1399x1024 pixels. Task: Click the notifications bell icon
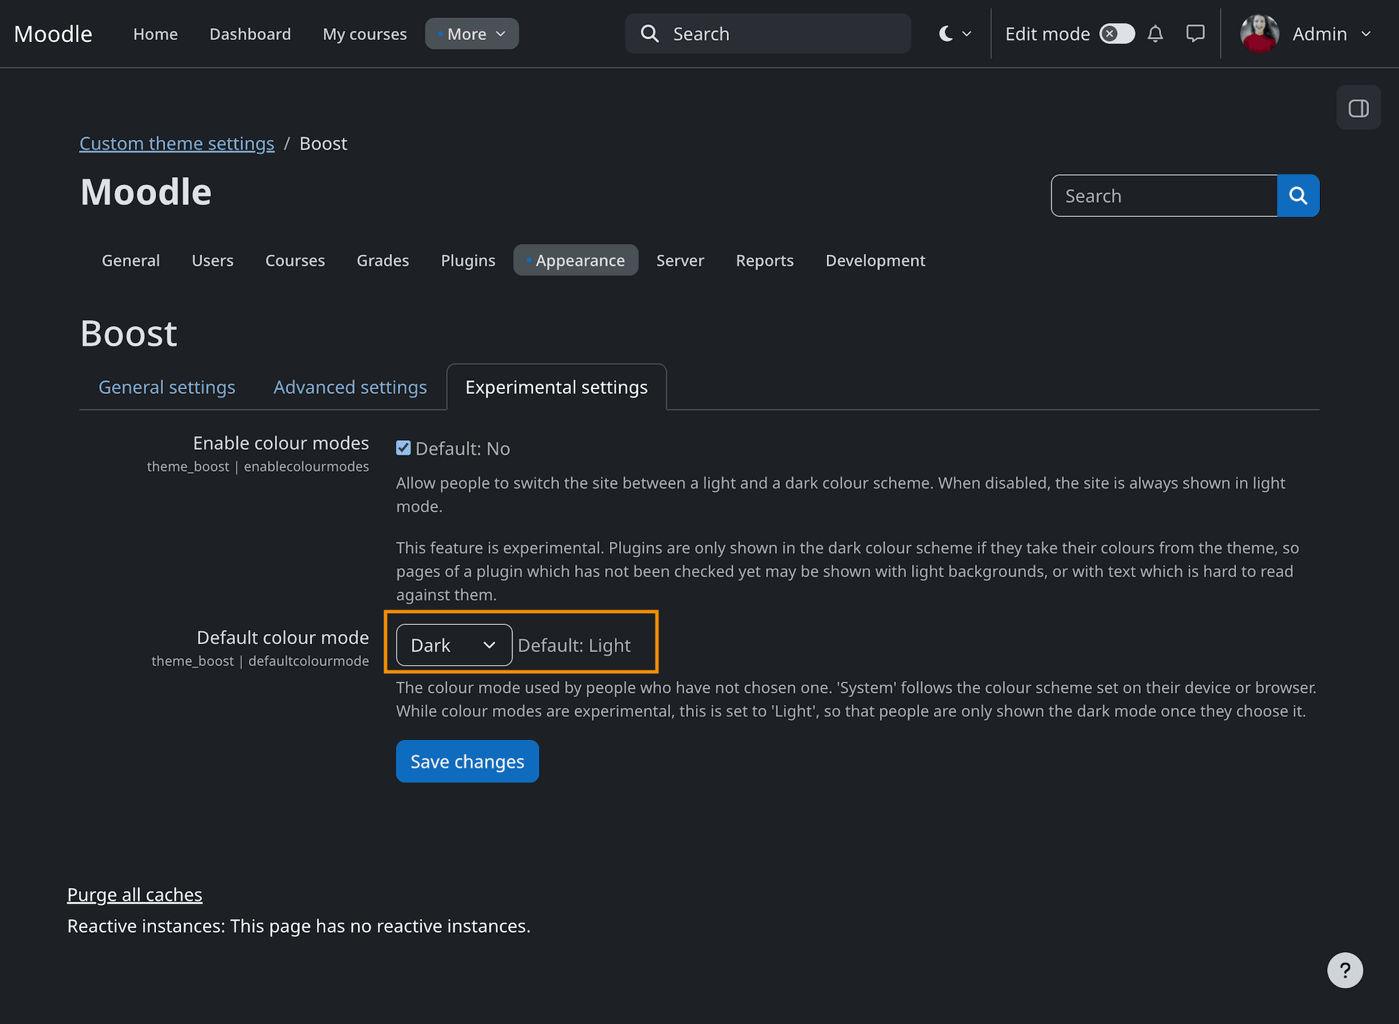[1155, 34]
